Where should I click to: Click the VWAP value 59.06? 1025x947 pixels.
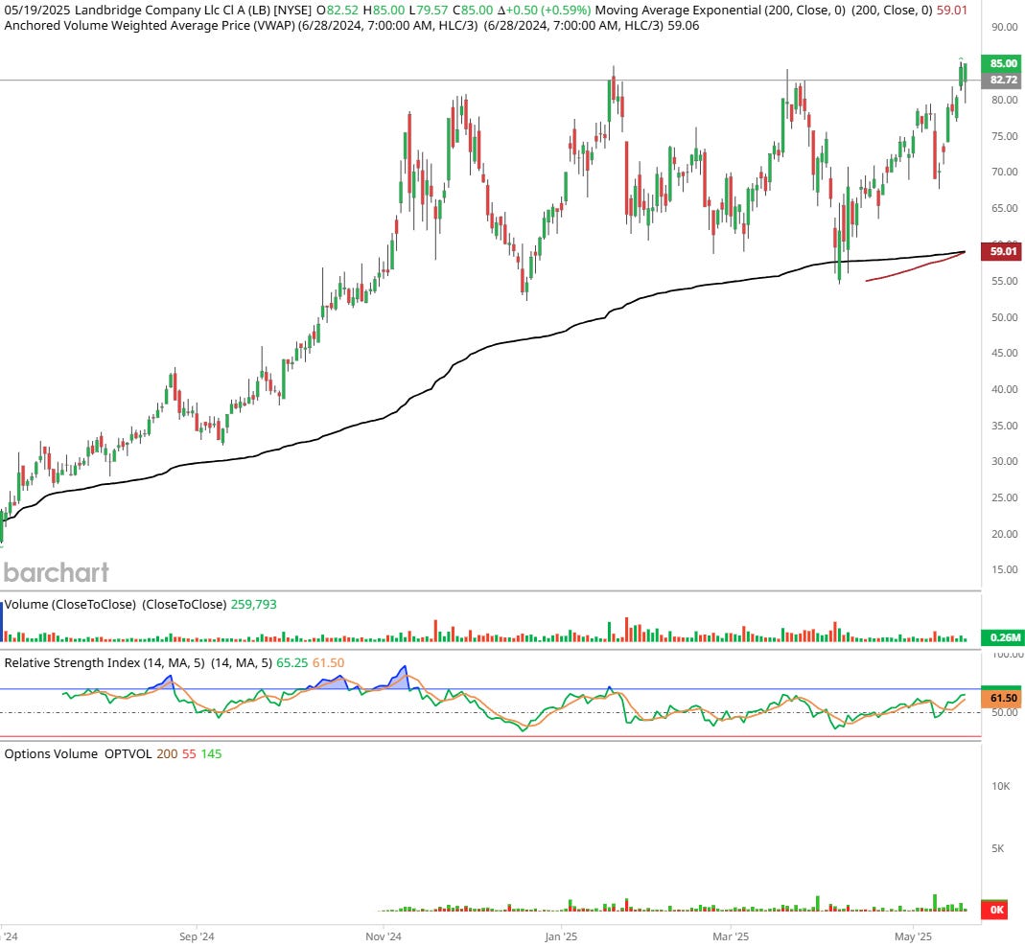683,26
